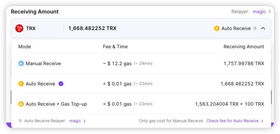Screen dimensions: 280x134
Task: Select Auto Receive + Gas Top-up mode
Action: tap(141, 104)
